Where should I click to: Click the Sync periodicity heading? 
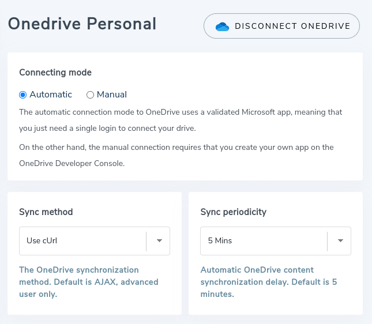(234, 212)
